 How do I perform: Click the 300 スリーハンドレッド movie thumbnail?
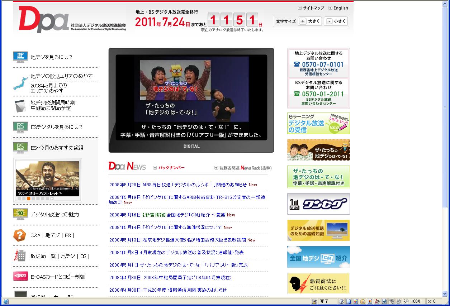click(x=48, y=178)
